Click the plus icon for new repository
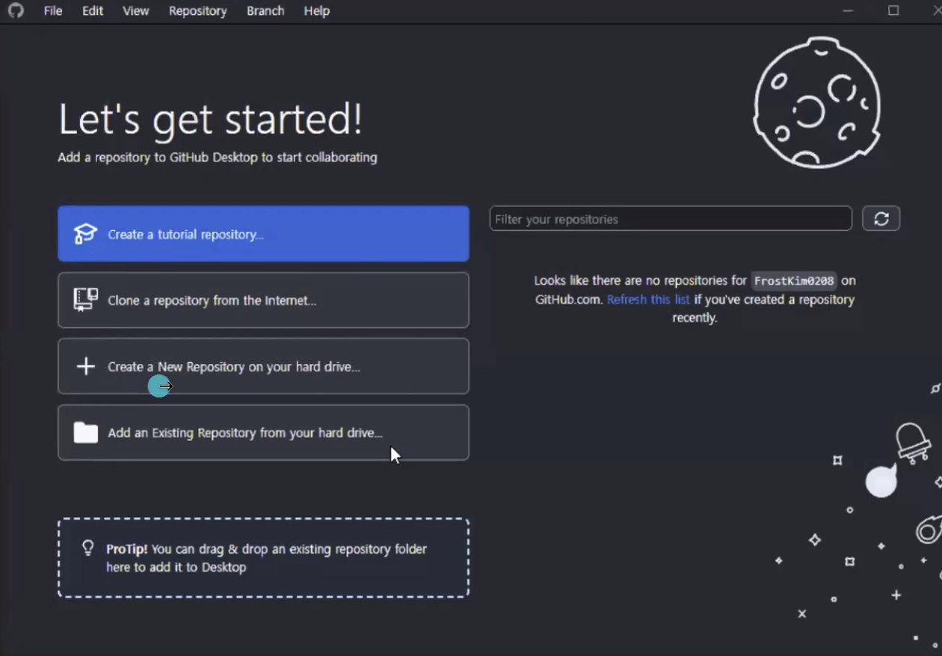The height and width of the screenshot is (656, 942). pyautogui.click(x=86, y=366)
